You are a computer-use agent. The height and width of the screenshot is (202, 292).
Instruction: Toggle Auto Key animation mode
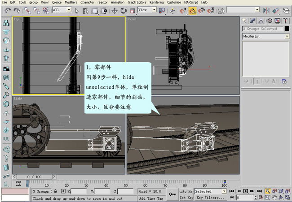pos(186,191)
